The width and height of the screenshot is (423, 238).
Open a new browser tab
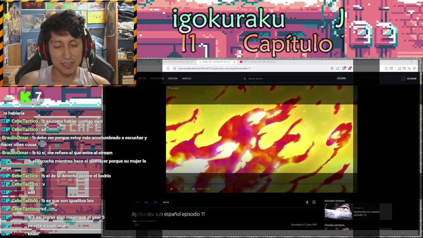coord(282,62)
